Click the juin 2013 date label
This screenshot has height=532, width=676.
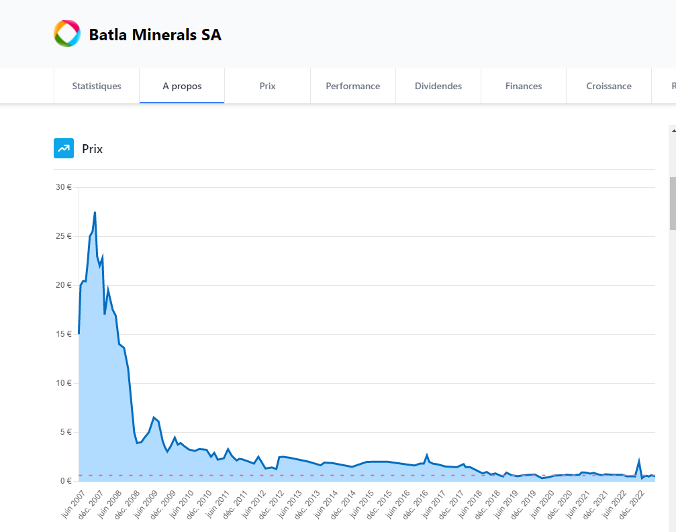point(290,504)
